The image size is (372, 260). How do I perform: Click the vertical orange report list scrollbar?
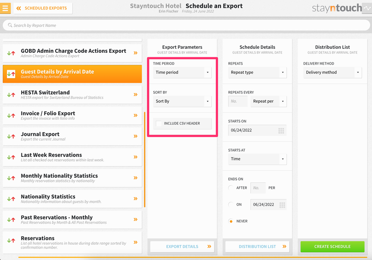144,160
